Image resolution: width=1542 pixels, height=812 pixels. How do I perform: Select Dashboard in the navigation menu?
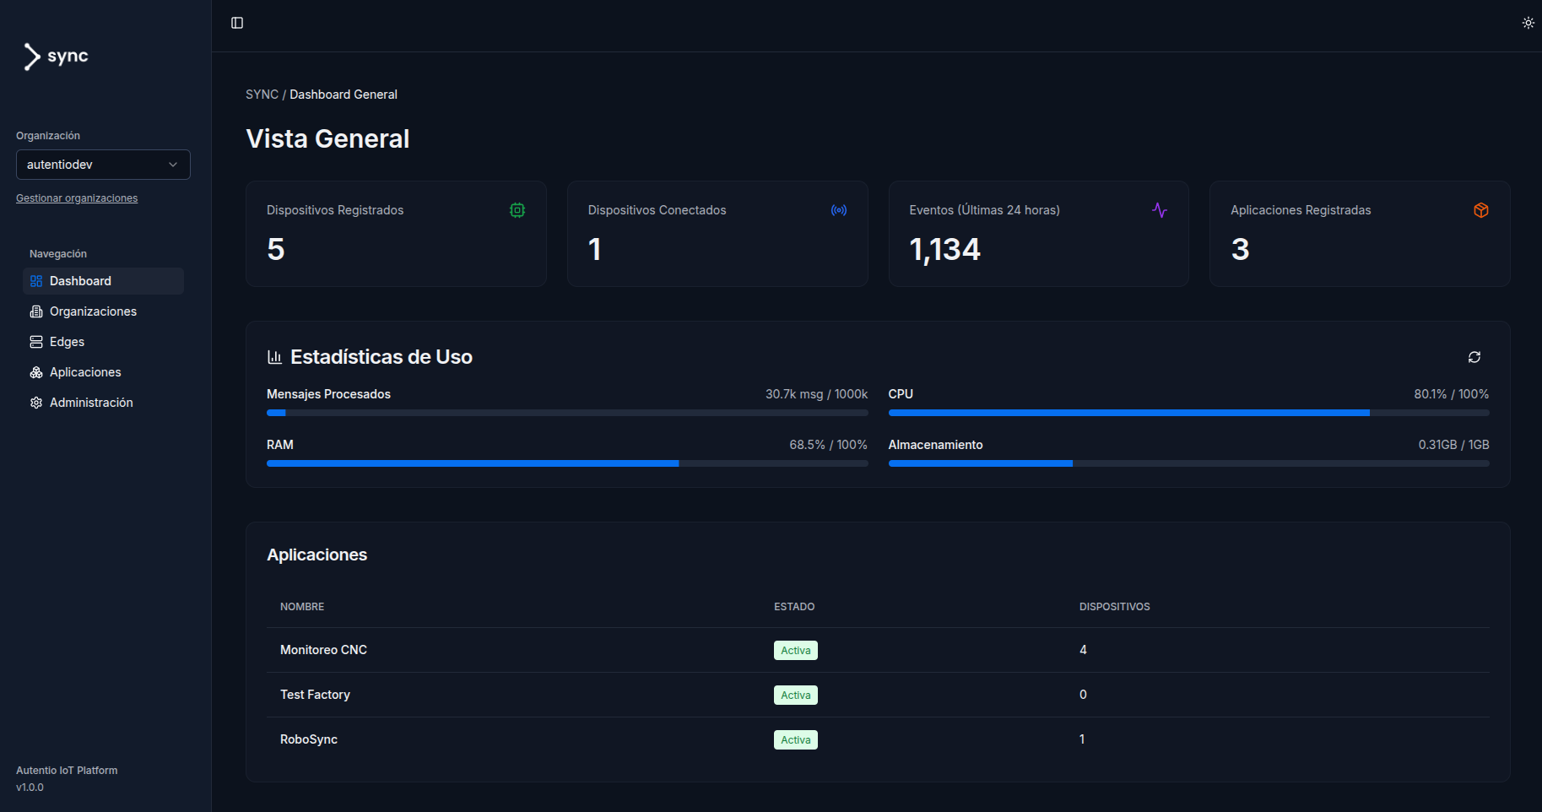(x=80, y=280)
